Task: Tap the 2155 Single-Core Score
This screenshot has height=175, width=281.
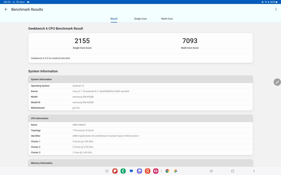Action: (x=82, y=41)
